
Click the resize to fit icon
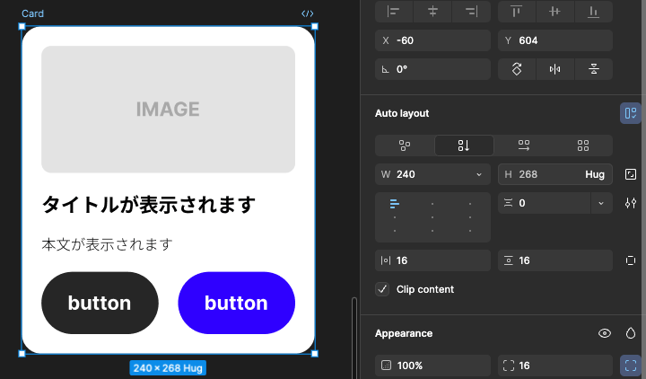631,174
